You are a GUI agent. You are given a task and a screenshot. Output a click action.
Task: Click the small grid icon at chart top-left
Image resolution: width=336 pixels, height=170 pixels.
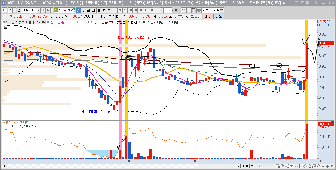[5, 27]
